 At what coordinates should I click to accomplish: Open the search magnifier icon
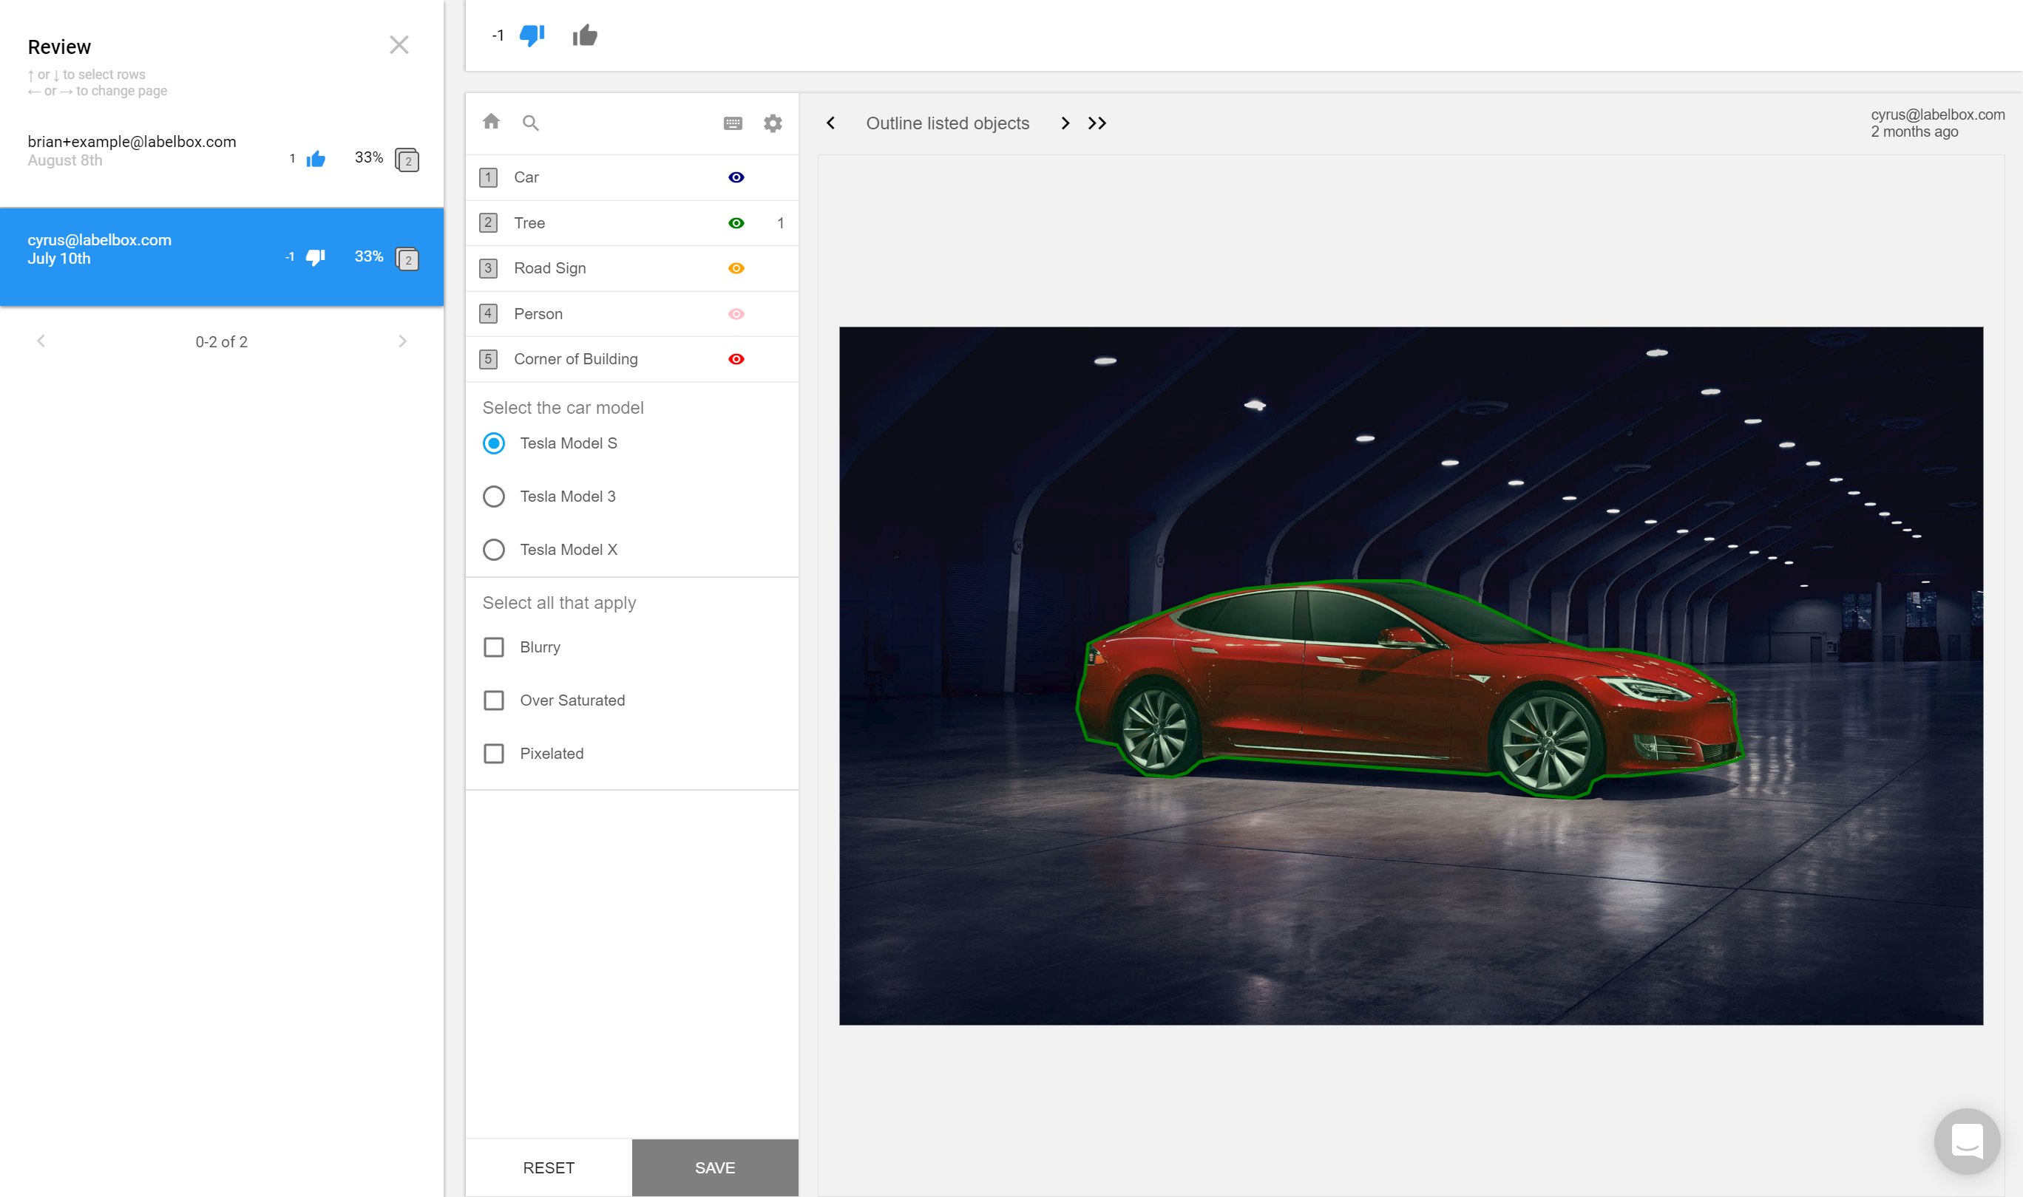pyautogui.click(x=530, y=123)
